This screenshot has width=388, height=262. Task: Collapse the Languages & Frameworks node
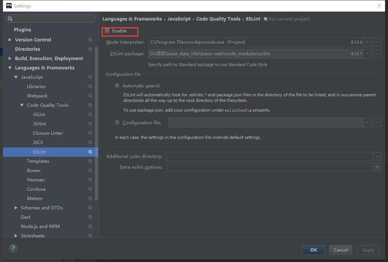pos(10,68)
